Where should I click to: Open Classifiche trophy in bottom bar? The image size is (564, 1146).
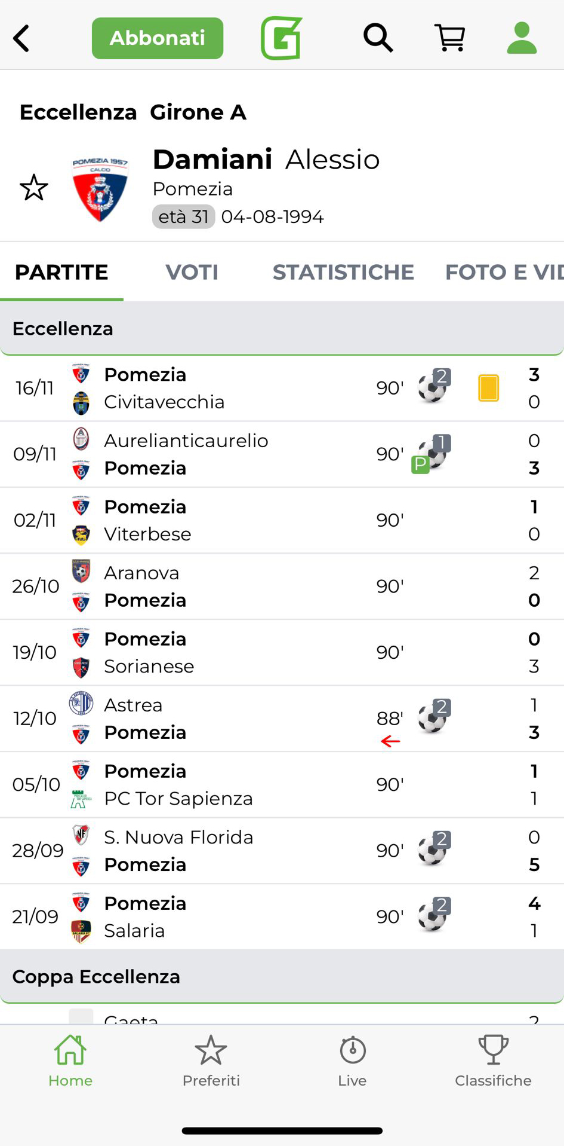[x=493, y=1061]
